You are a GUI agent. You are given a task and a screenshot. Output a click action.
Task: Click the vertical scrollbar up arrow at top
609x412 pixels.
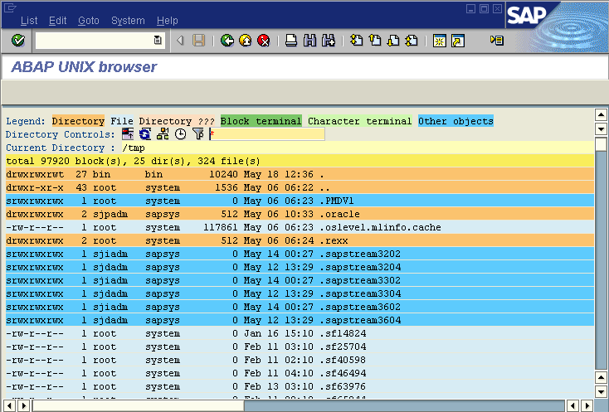(x=601, y=115)
